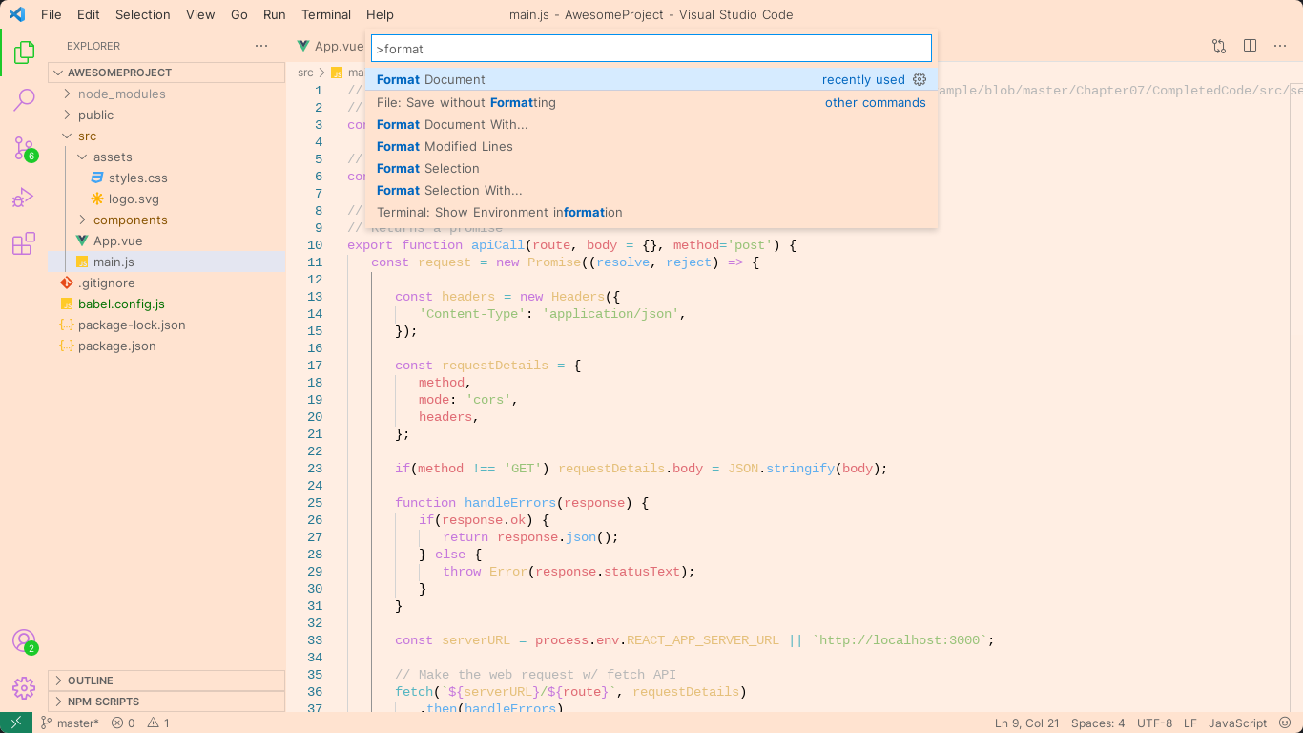
Task: Select main.js in the file tree
Action: pos(166,262)
